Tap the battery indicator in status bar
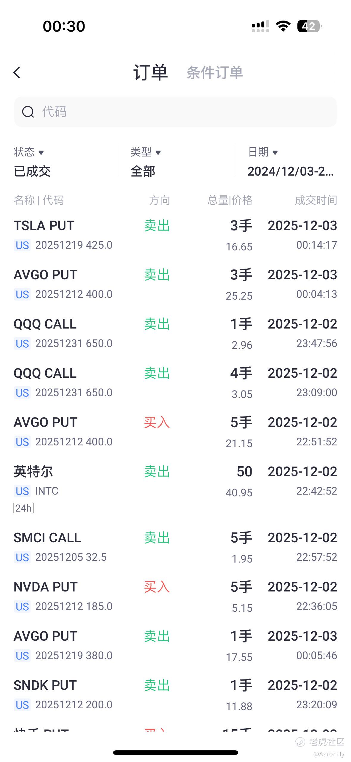Screen dimensions: 351x762 click(309, 26)
